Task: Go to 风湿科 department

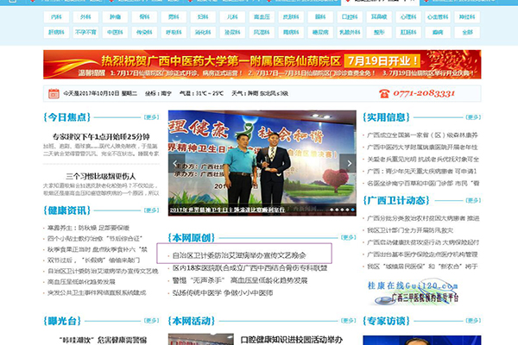Action: 262,33
